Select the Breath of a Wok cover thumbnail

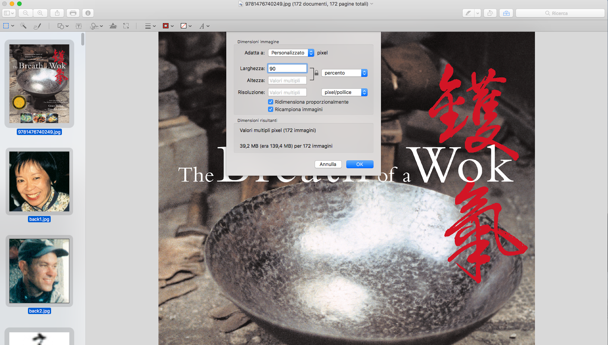tap(39, 84)
